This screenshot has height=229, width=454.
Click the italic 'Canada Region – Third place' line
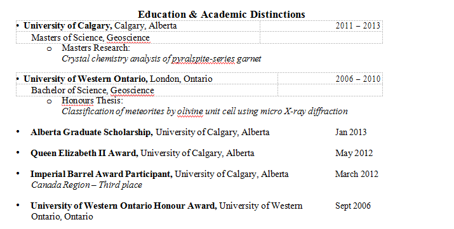[86, 185]
